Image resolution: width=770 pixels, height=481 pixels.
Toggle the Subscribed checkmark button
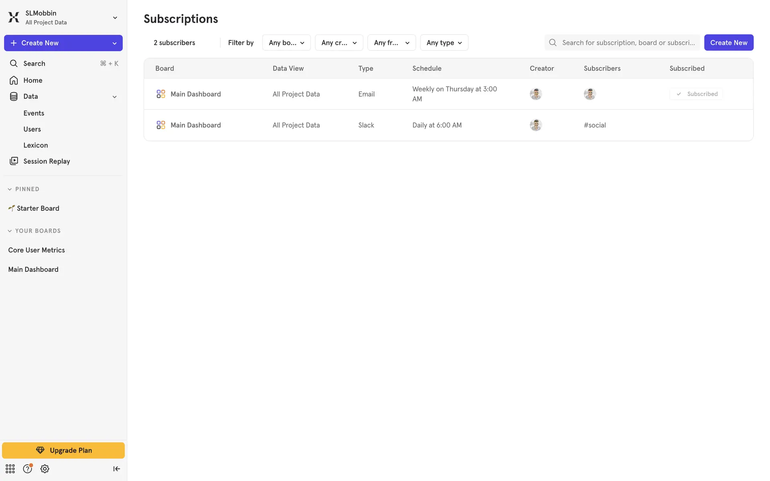696,94
